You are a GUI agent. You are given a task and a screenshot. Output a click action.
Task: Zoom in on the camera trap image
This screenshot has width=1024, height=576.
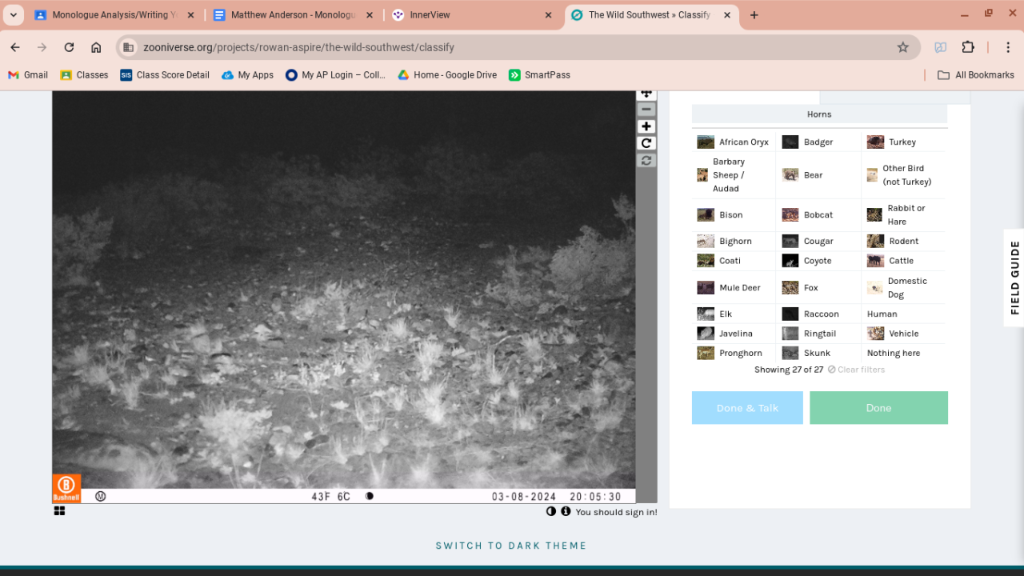[646, 126]
